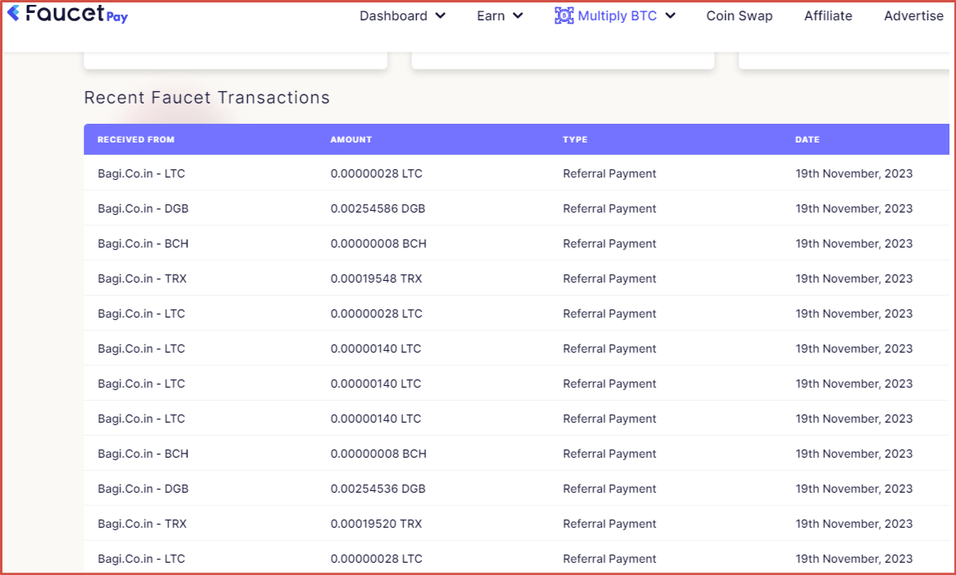Open the Earn menu label

point(491,15)
